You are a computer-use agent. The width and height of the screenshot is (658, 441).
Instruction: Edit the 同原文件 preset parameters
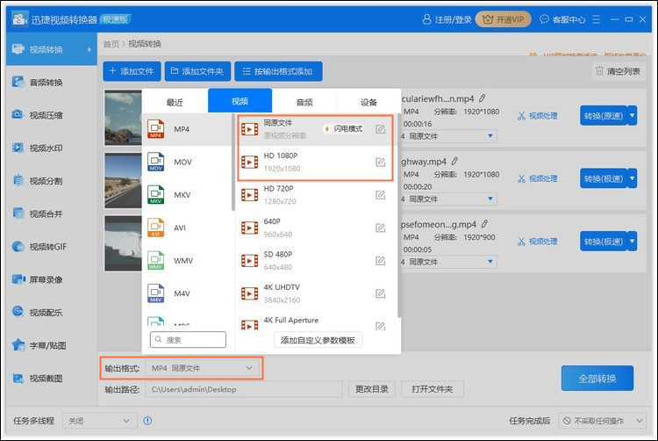tap(380, 129)
